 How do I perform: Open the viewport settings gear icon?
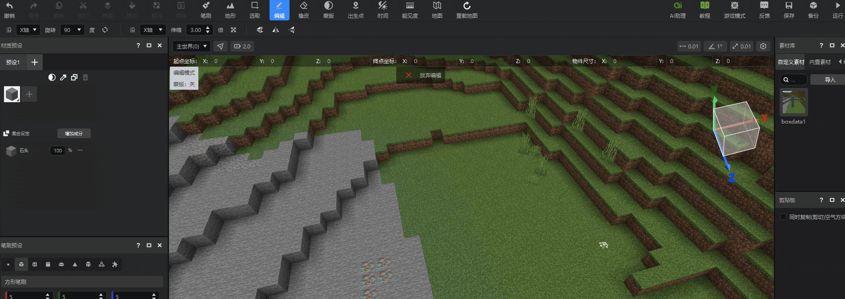pyautogui.click(x=763, y=46)
